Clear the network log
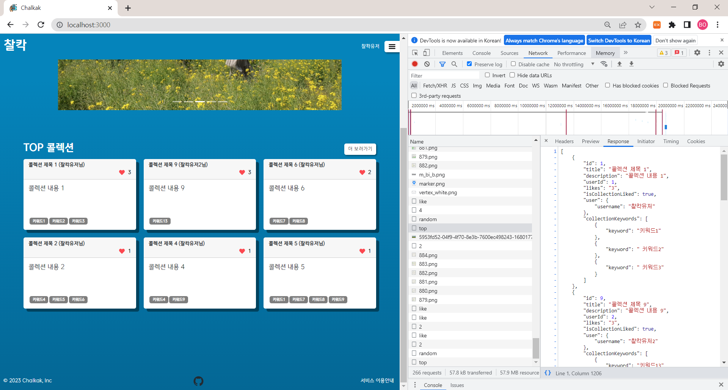 pos(427,64)
